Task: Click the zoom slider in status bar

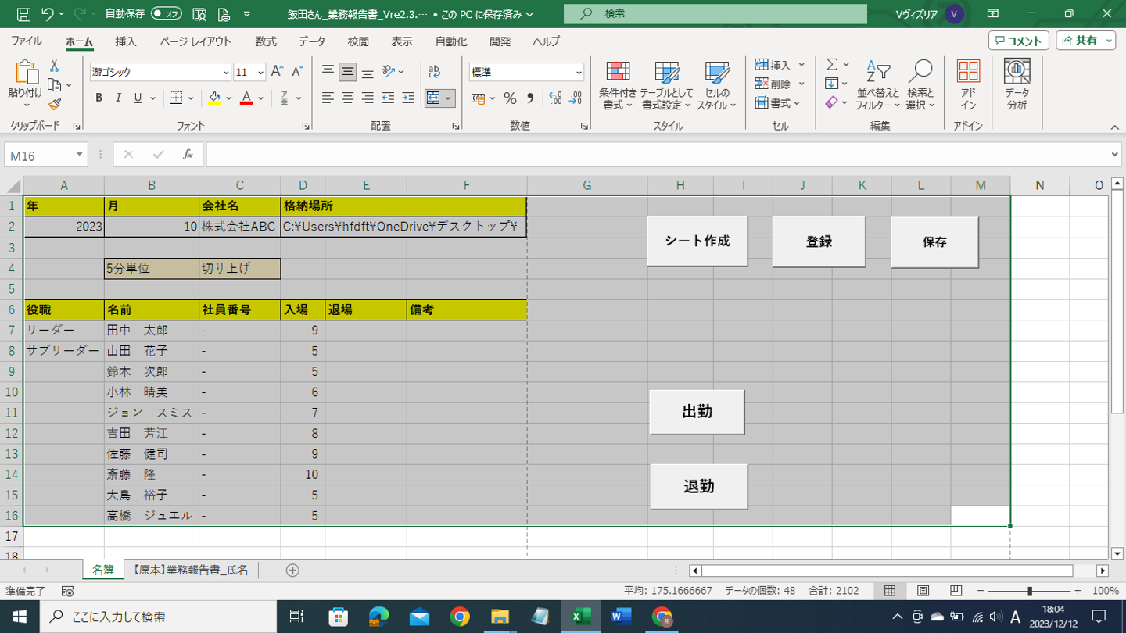Action: pyautogui.click(x=1030, y=591)
